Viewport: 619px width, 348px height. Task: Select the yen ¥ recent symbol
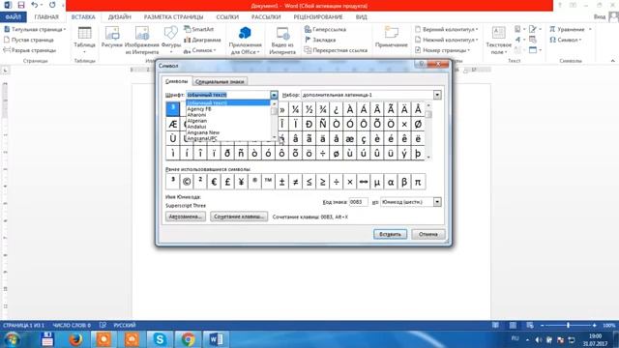tap(241, 182)
